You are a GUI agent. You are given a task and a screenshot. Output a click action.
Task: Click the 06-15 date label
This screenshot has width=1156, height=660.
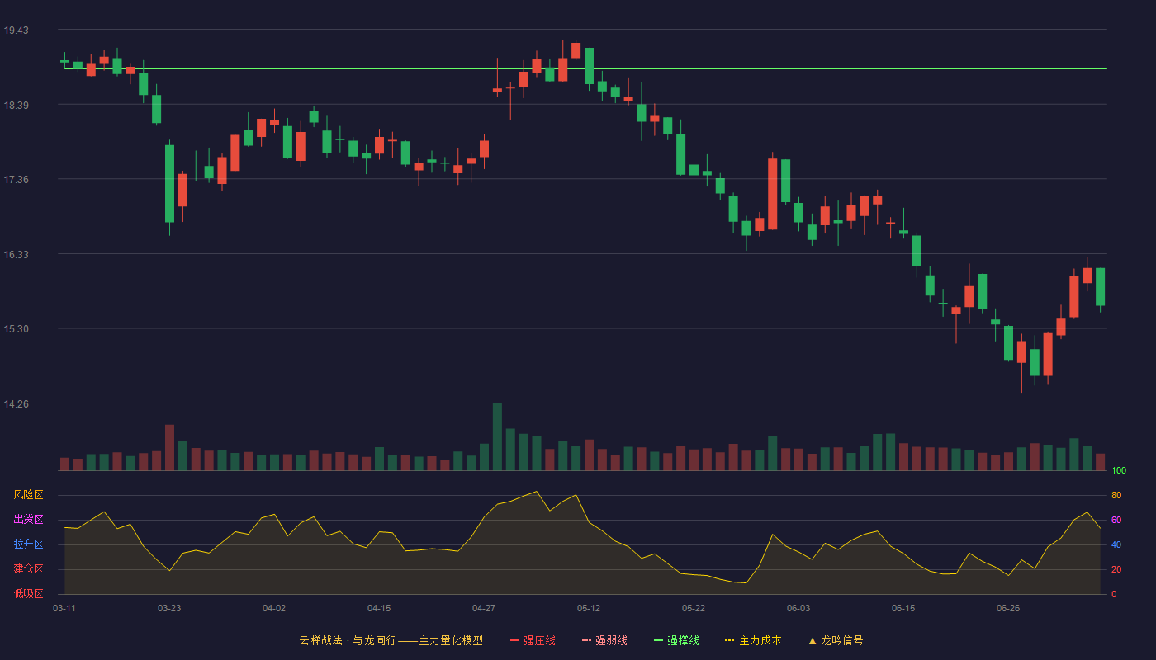click(903, 608)
